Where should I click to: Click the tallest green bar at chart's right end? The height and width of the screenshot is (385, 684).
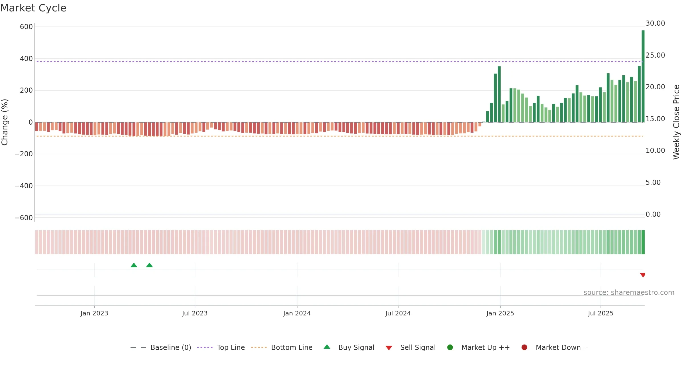point(643,76)
